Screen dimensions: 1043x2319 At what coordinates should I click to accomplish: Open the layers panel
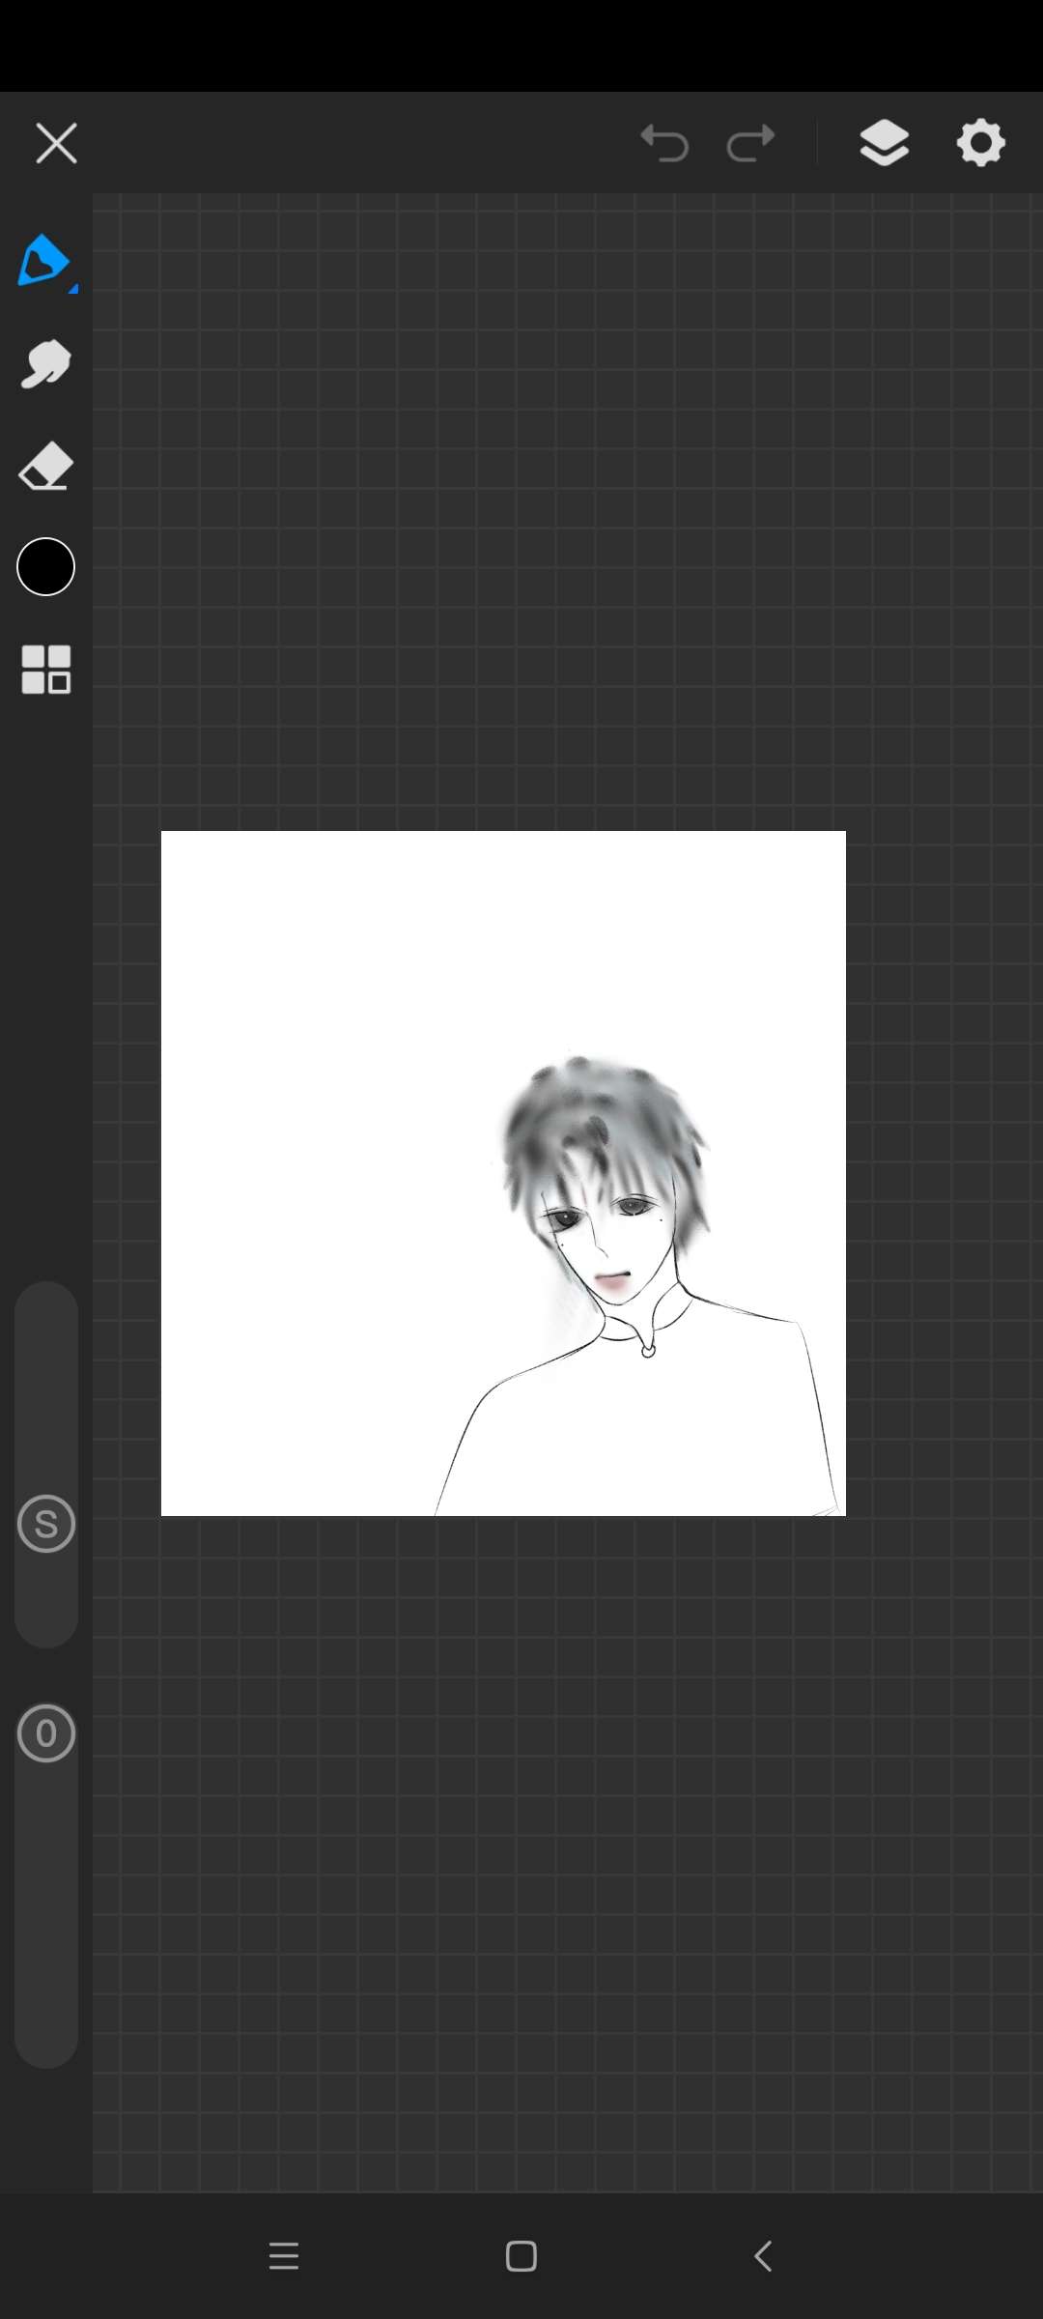[x=884, y=144]
